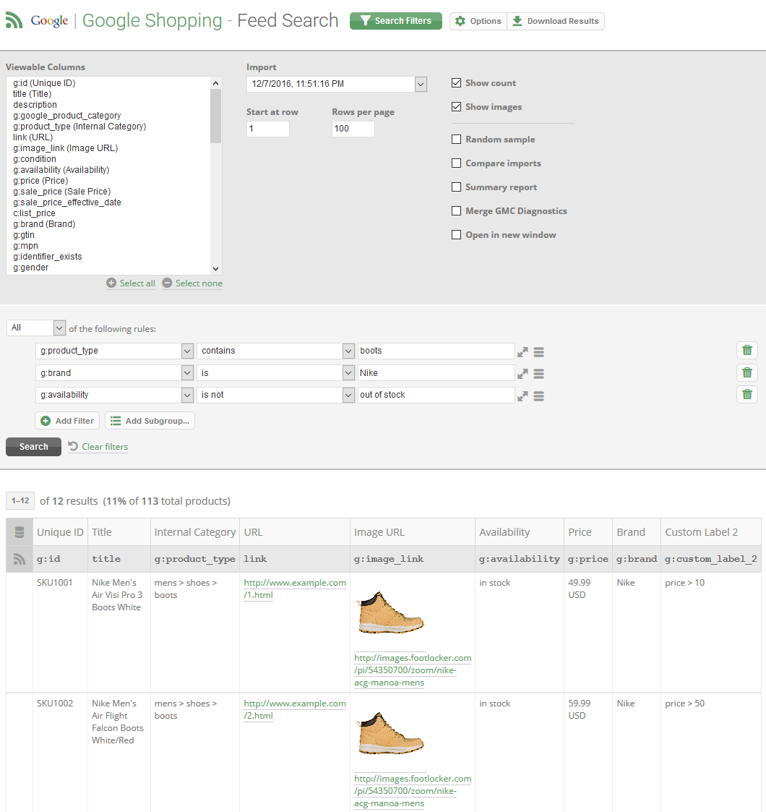Click the RSS feed logo icon
This screenshot has width=766, height=812.
pyautogui.click(x=14, y=21)
